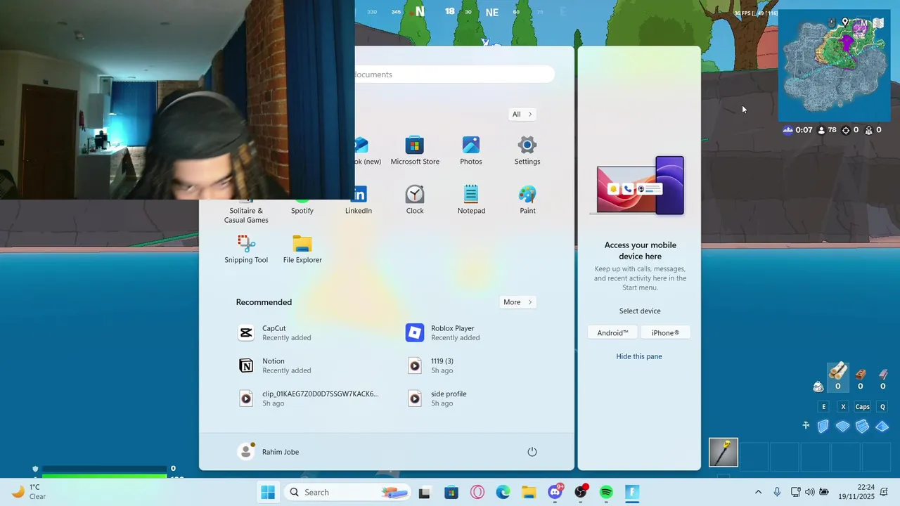Launch the LinkedIn app
The width and height of the screenshot is (900, 506).
click(x=359, y=200)
